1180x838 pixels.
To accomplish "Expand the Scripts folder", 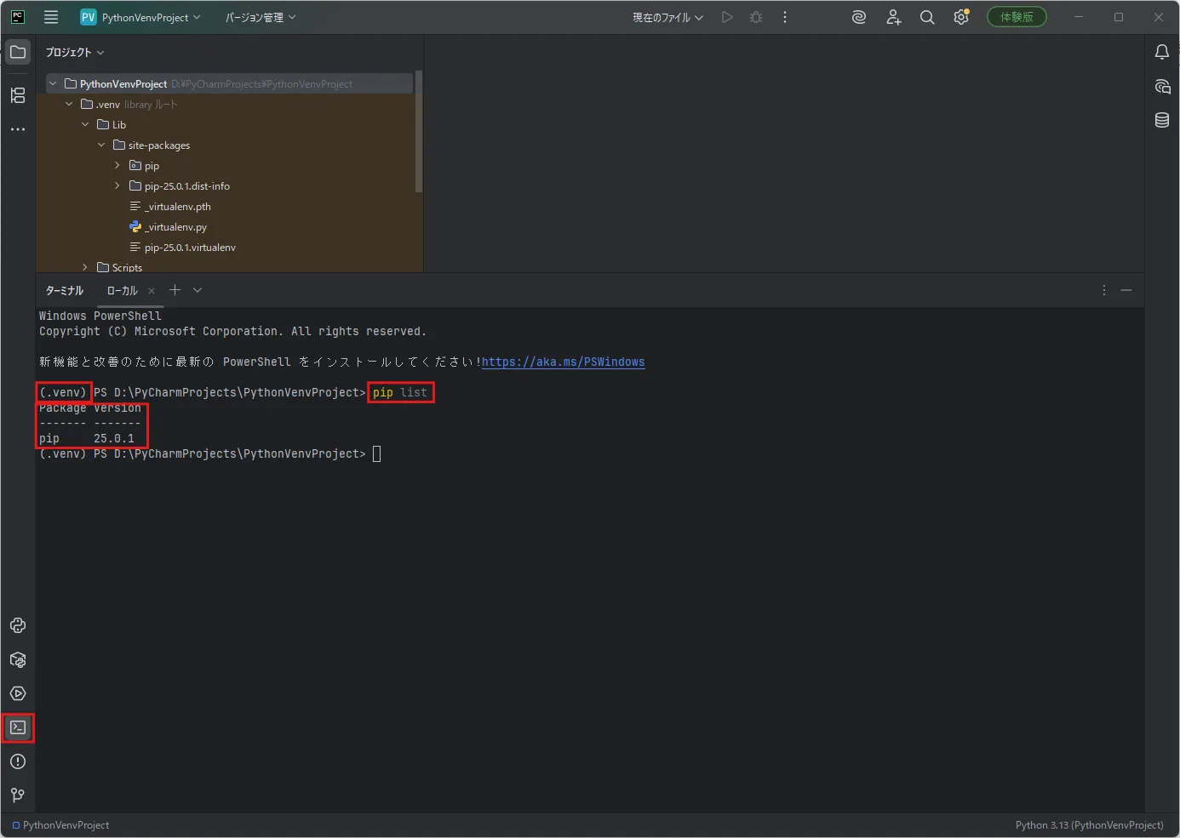I will pyautogui.click(x=85, y=267).
